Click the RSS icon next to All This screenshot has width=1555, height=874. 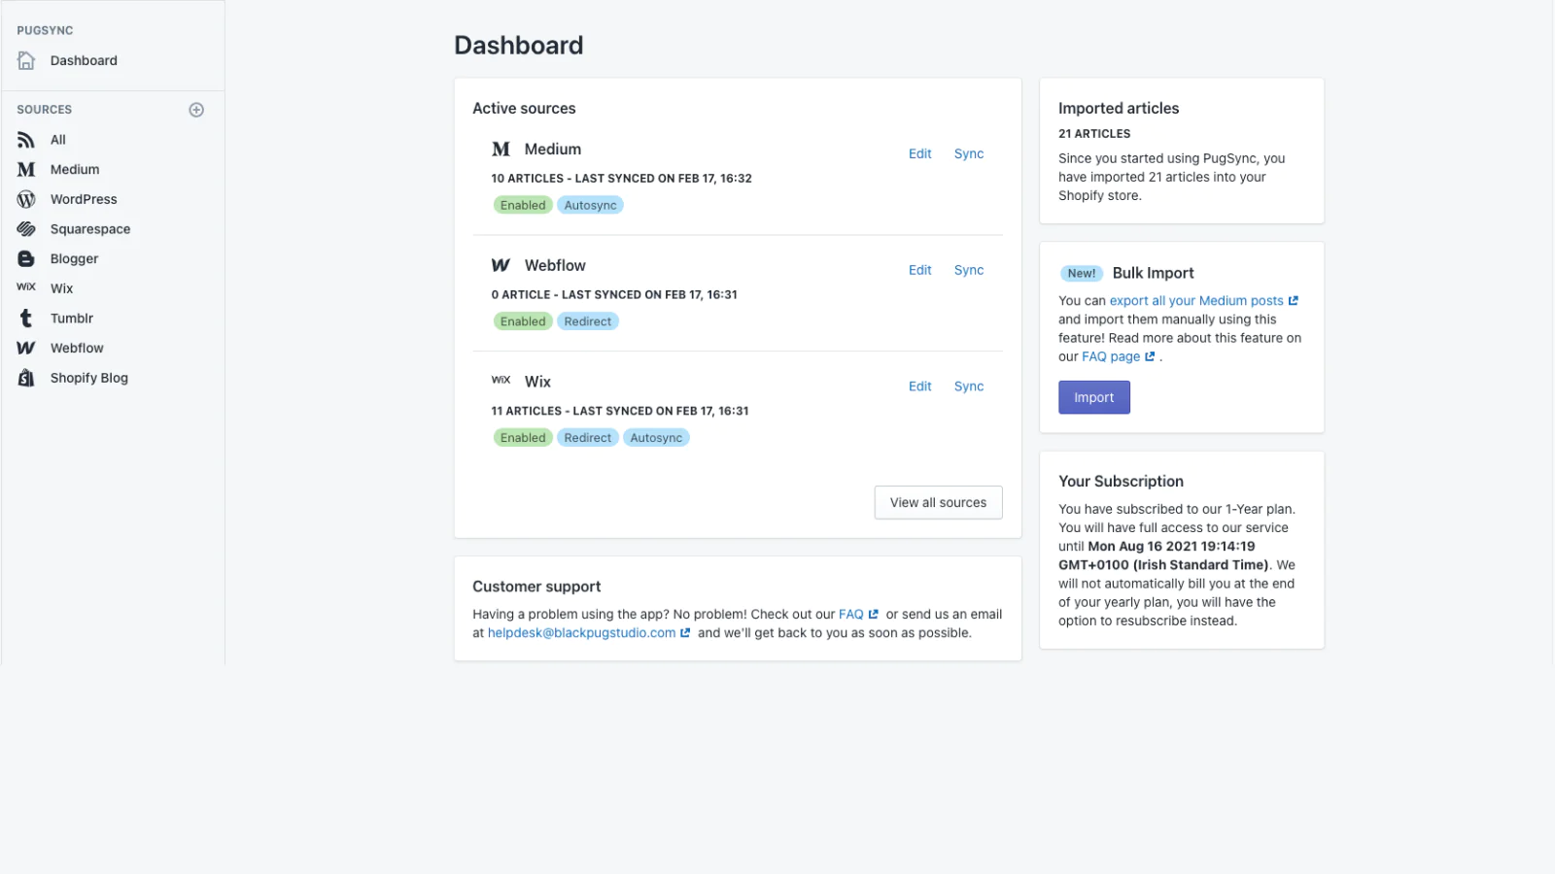point(26,140)
